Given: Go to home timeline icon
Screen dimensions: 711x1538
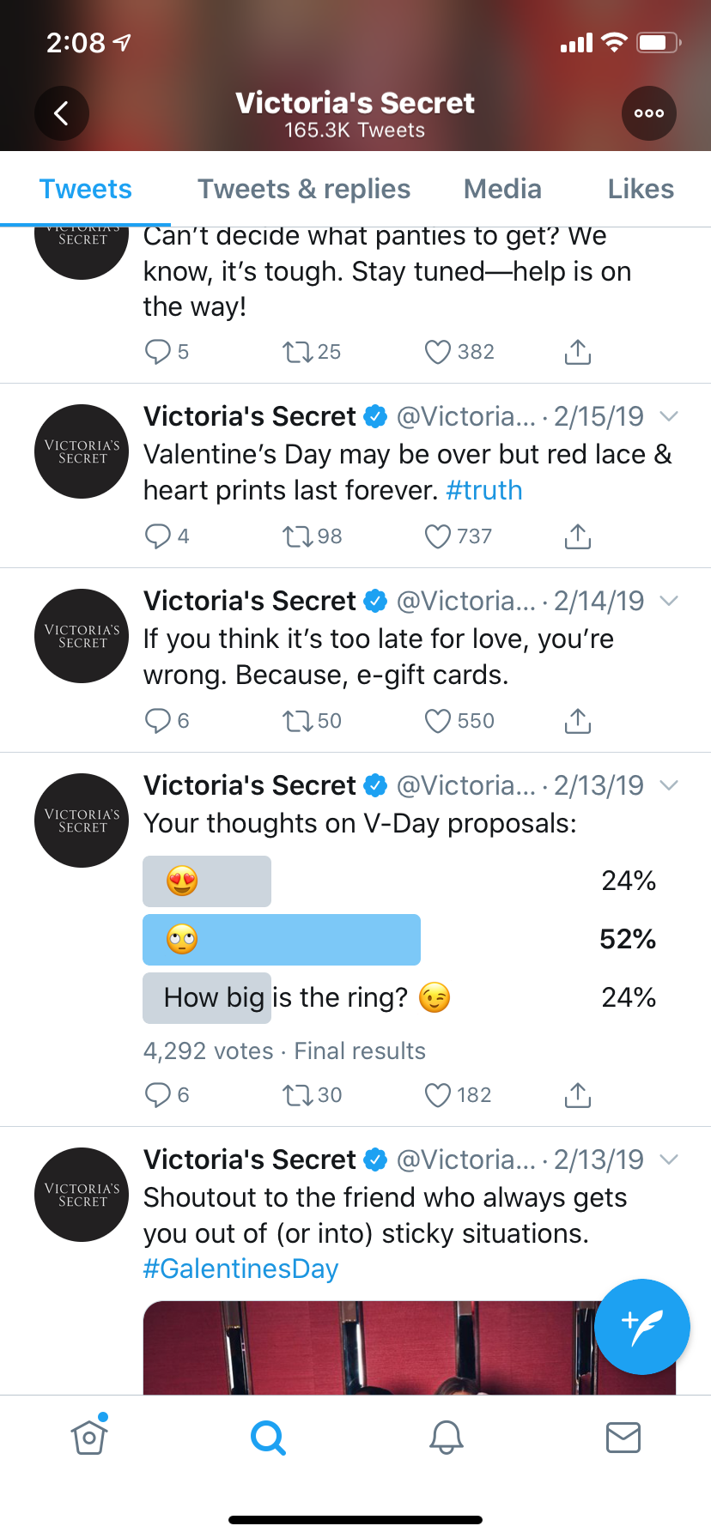Looking at the screenshot, I should click(89, 1437).
